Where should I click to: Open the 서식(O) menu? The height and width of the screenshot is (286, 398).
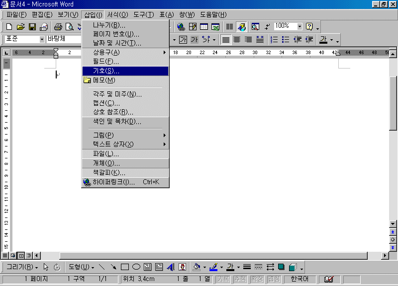[117, 15]
